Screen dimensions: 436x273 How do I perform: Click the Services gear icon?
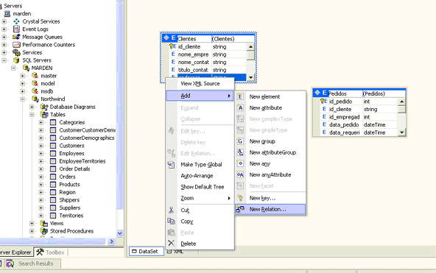[16, 52]
